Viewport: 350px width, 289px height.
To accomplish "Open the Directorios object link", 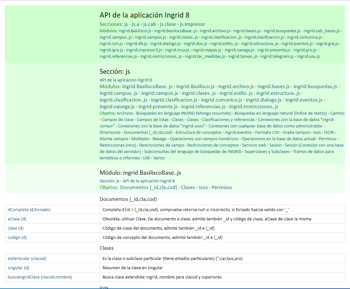I will pos(110,132).
